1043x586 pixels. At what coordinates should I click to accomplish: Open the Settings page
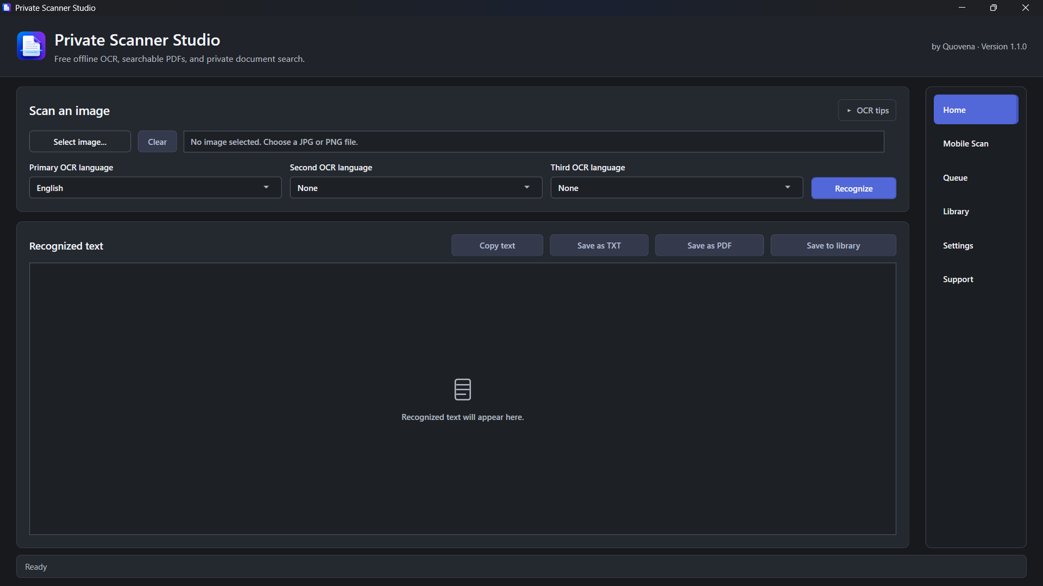coord(976,246)
